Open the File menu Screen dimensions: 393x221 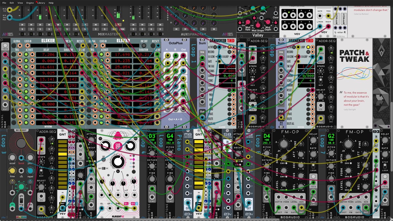(x=4, y=3)
